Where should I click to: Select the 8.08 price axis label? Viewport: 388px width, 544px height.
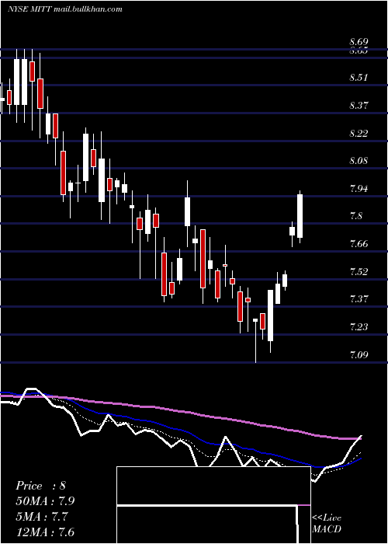pos(359,161)
